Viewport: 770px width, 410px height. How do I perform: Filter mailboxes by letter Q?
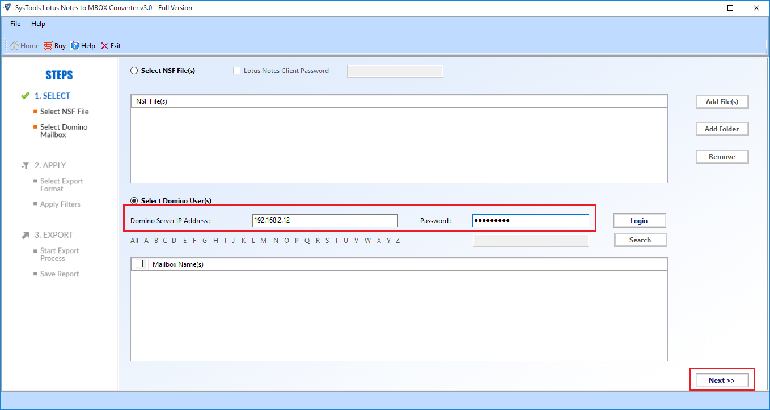click(307, 241)
